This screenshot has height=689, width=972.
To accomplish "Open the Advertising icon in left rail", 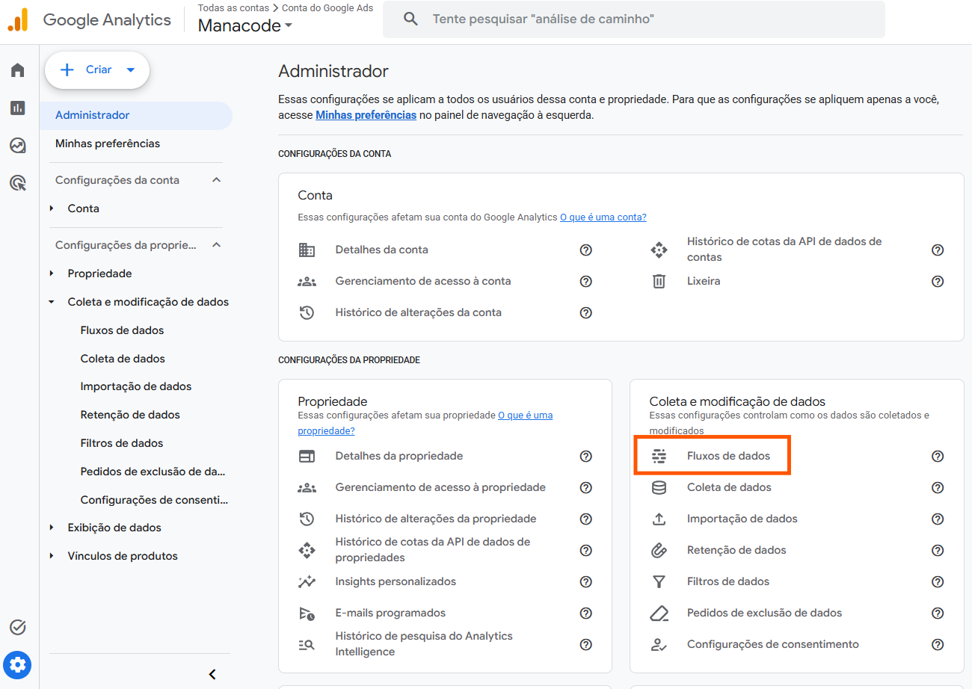I will [18, 182].
